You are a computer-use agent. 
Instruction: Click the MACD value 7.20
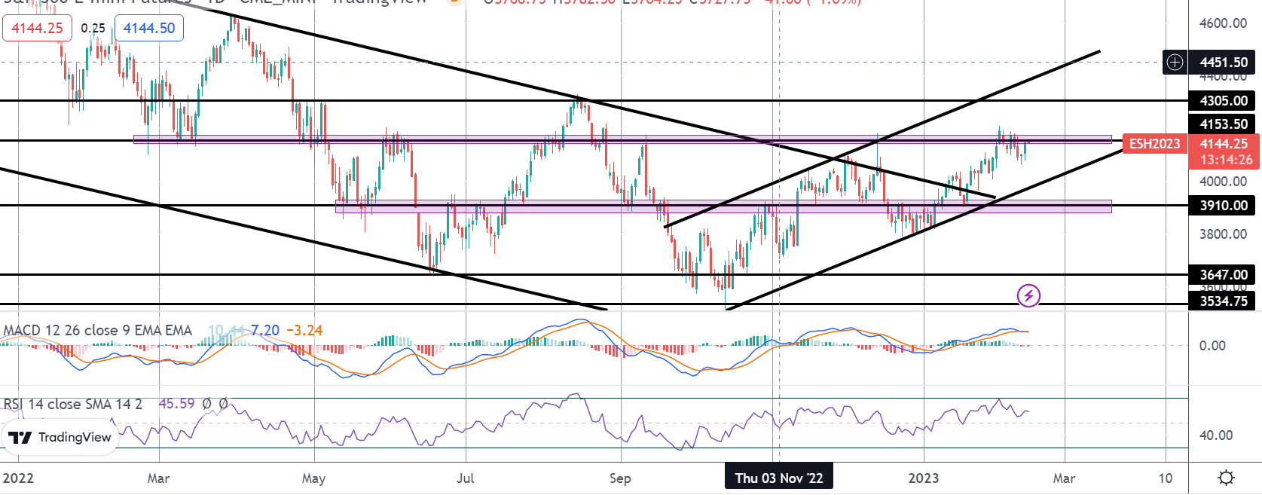pos(265,330)
